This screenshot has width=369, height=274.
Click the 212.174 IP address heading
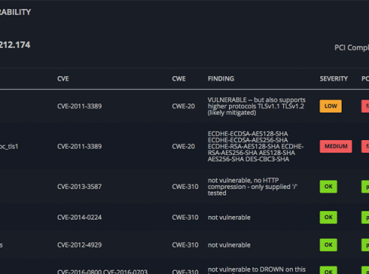pos(15,45)
